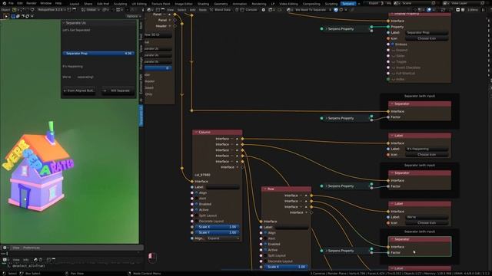Click the first output move-up arrow in Row node
The height and width of the screenshot is (276, 492).
pos(306,195)
